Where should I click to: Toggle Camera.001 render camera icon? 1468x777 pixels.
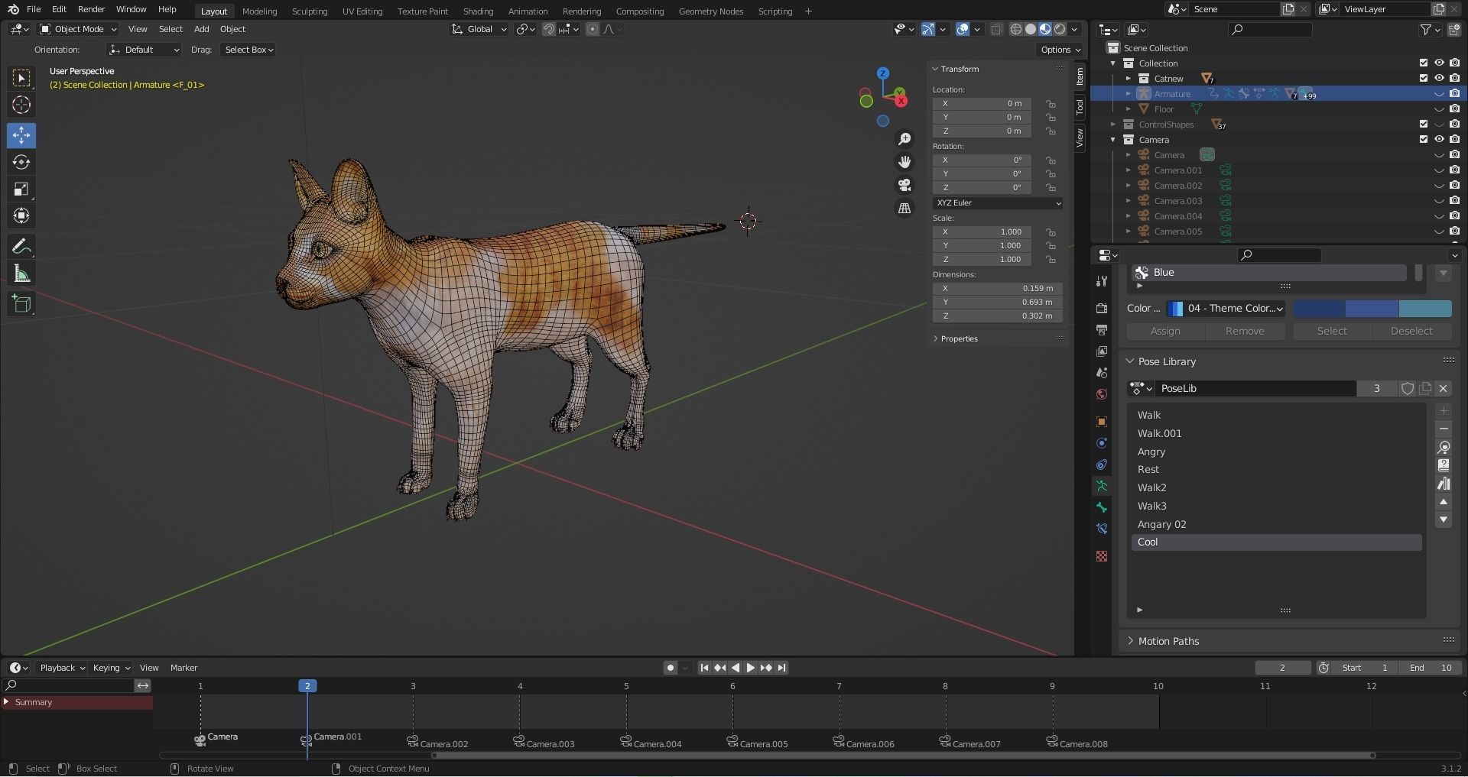click(1454, 170)
